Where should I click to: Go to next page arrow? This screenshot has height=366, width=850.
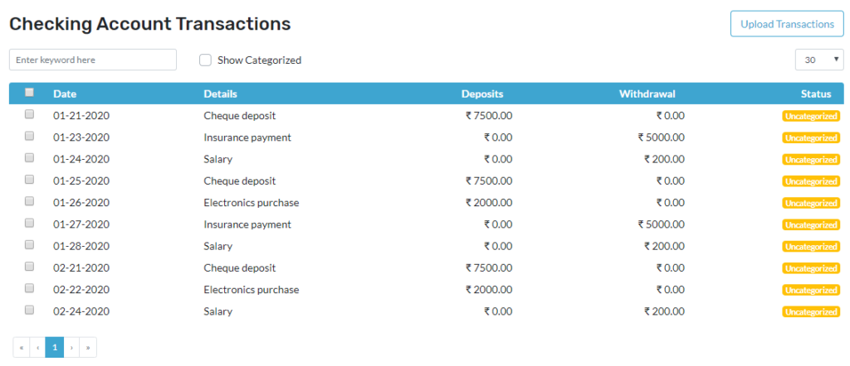[71, 347]
